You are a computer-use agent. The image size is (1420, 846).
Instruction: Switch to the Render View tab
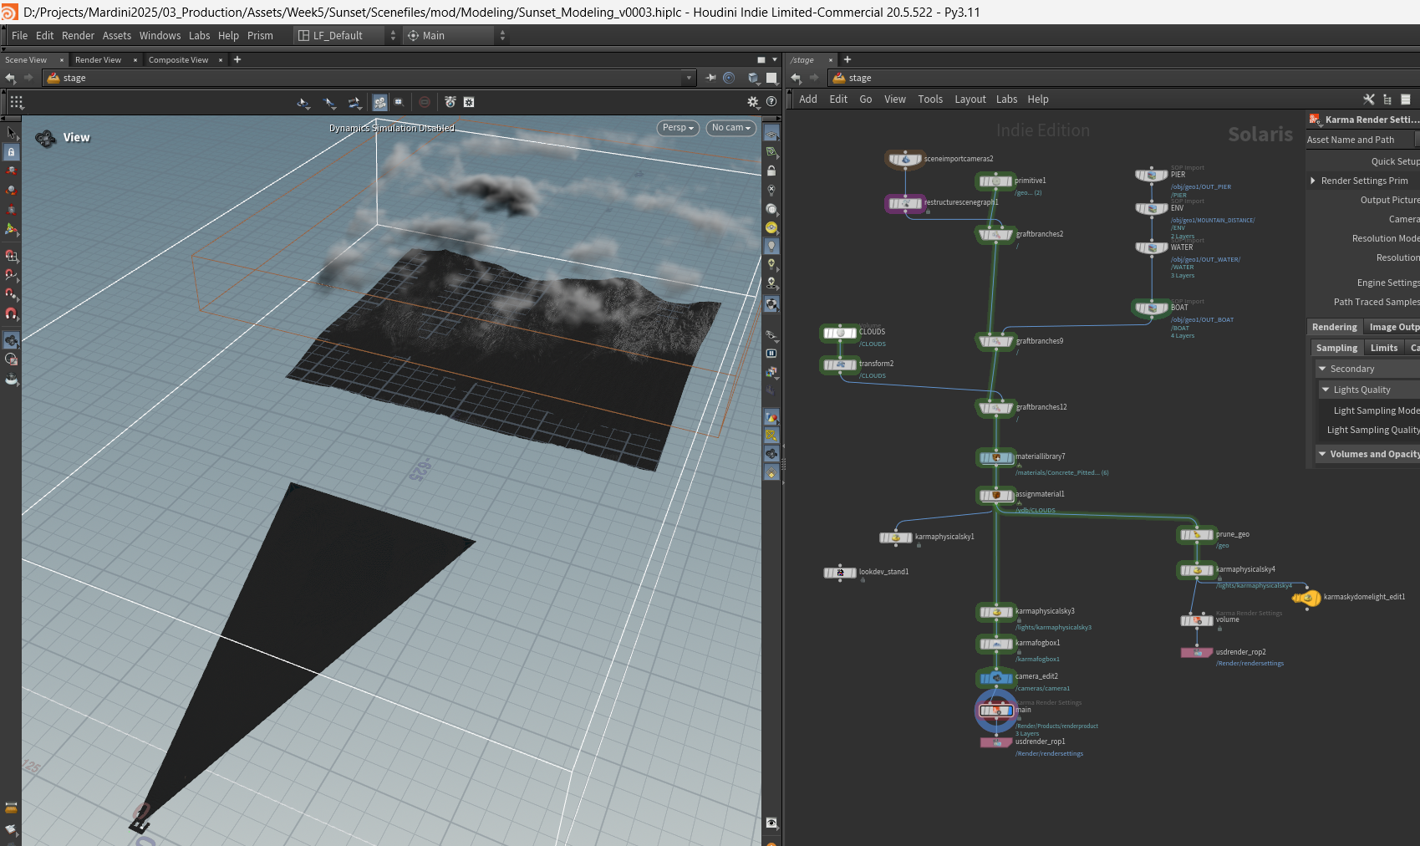point(98,60)
